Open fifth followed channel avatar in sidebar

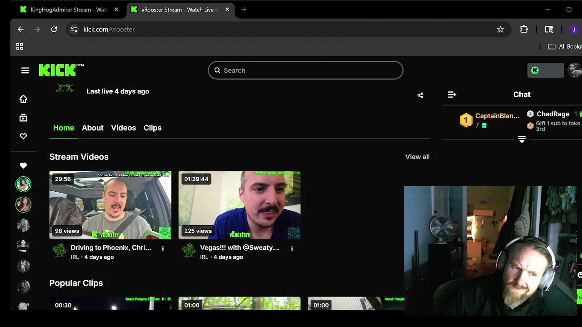pyautogui.click(x=23, y=266)
